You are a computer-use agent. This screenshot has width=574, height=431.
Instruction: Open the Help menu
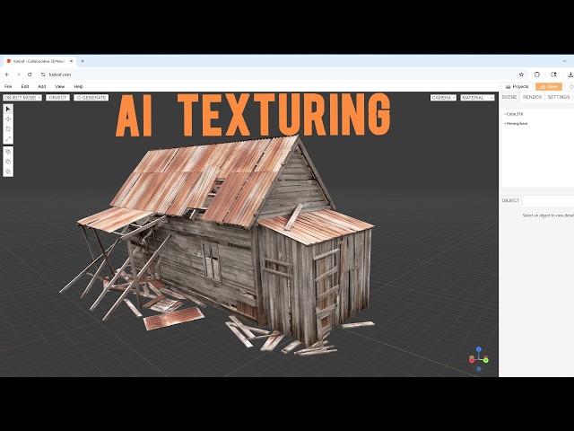click(x=79, y=86)
